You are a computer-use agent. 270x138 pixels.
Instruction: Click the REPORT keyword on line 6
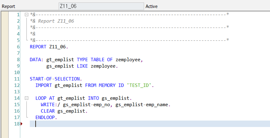(38, 47)
